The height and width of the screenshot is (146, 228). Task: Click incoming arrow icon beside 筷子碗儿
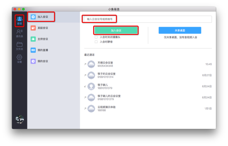pyautogui.click(x=85, y=87)
